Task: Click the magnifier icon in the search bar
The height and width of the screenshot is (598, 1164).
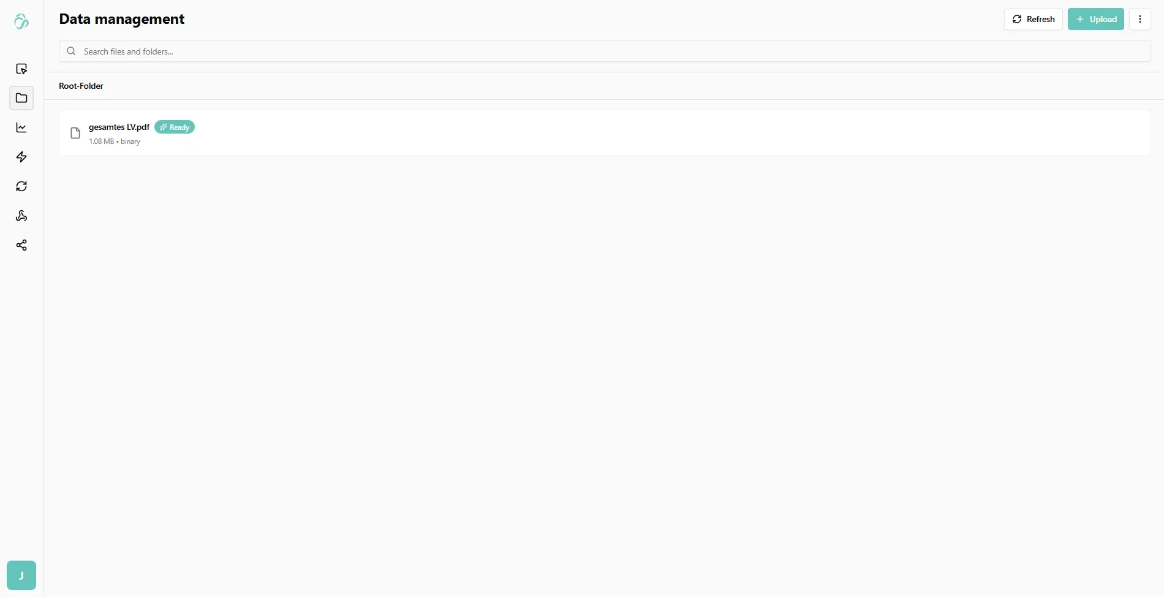Action: pos(71,51)
